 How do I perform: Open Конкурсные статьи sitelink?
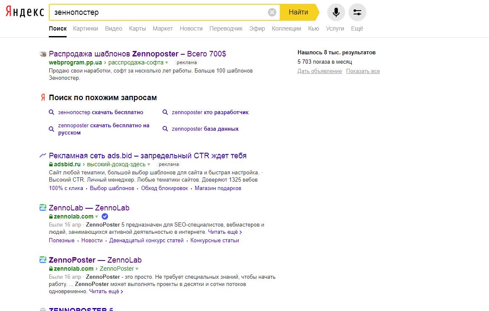click(214, 240)
